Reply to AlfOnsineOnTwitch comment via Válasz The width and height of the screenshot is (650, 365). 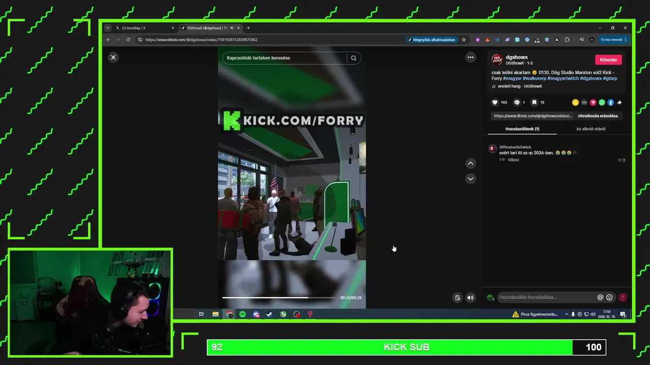(x=513, y=160)
